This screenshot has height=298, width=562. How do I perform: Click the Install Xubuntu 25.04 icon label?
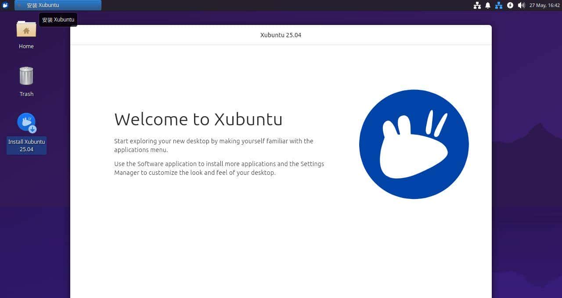pyautogui.click(x=26, y=145)
